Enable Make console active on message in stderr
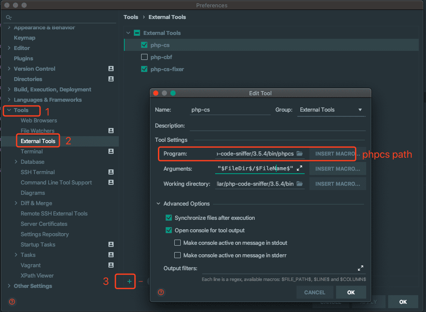 pyautogui.click(x=177, y=255)
